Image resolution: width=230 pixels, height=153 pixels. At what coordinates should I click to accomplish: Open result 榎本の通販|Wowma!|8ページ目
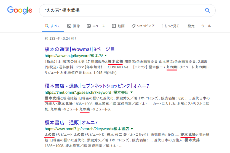80,49
